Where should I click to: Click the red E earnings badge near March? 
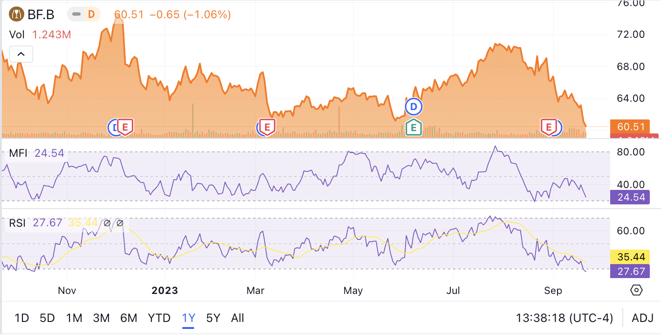[x=266, y=126]
